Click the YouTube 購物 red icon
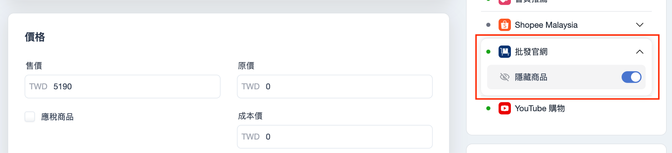This screenshot has height=153, width=672. point(505,108)
